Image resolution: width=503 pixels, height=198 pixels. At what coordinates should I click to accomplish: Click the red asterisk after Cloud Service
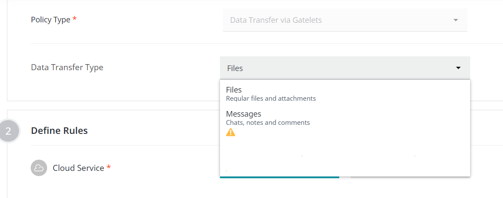(x=108, y=167)
